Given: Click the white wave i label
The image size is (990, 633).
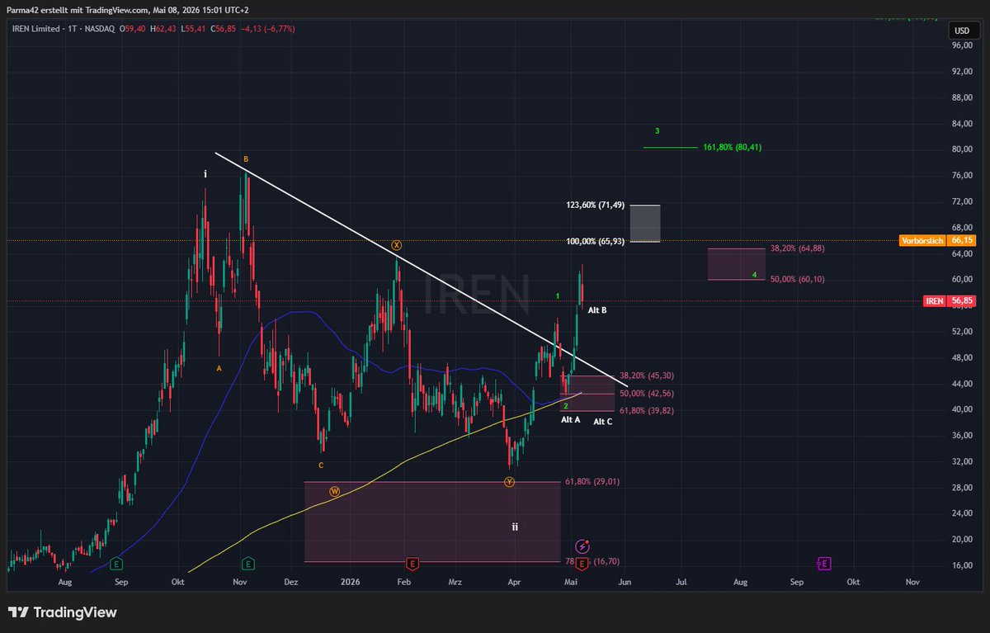Looking at the screenshot, I should point(205,174).
